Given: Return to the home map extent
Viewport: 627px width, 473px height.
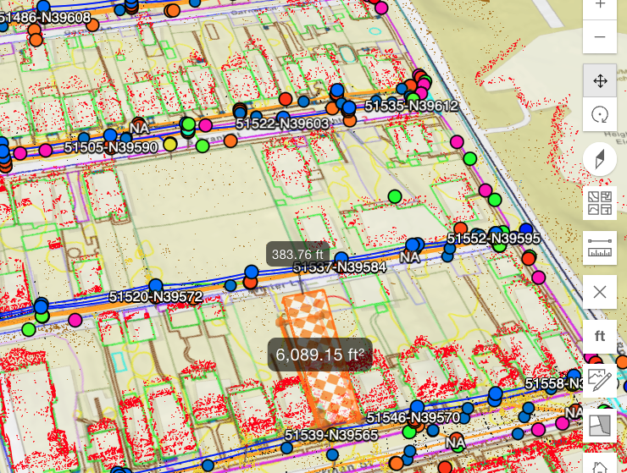Looking at the screenshot, I should pyautogui.click(x=599, y=465).
